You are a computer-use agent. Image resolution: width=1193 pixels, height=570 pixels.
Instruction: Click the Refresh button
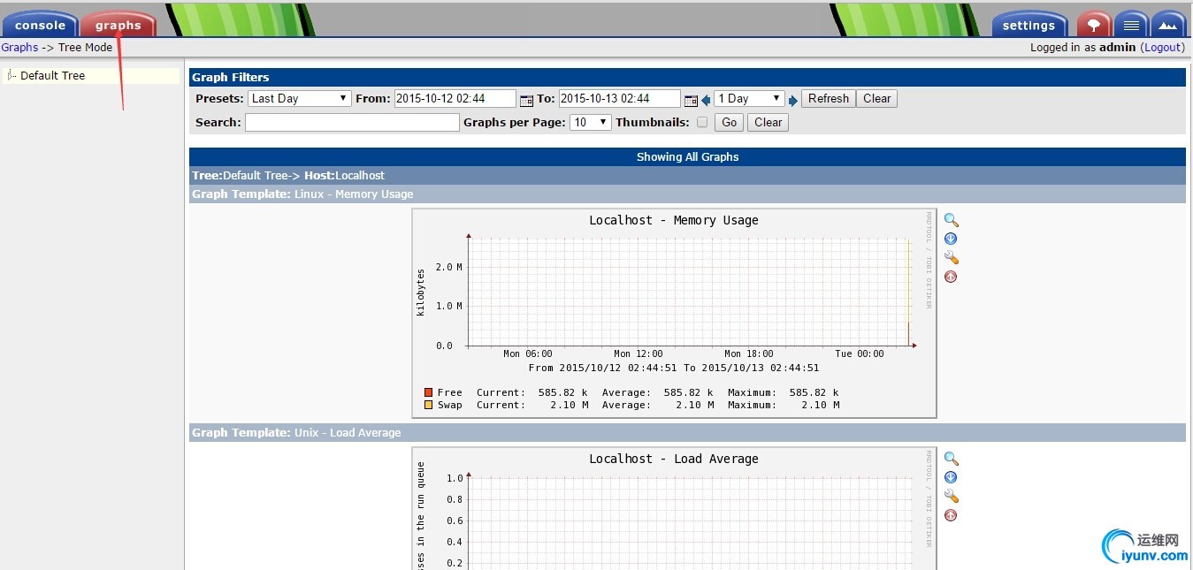(828, 99)
